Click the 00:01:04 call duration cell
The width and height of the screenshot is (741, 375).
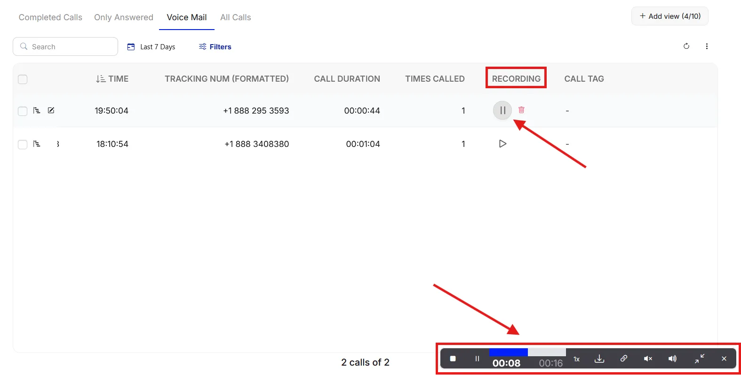[363, 144]
